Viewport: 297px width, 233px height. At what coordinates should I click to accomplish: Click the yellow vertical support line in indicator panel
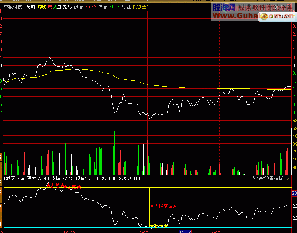[149, 206]
